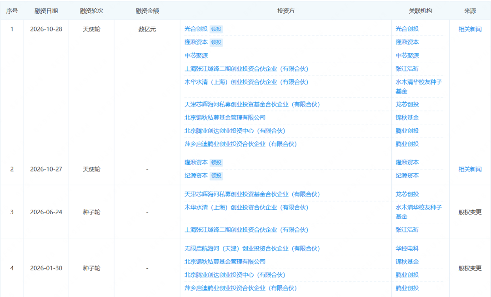
Task: Click 无限启航海河(天津)创业投资合伙企业 link
Action: (252, 248)
